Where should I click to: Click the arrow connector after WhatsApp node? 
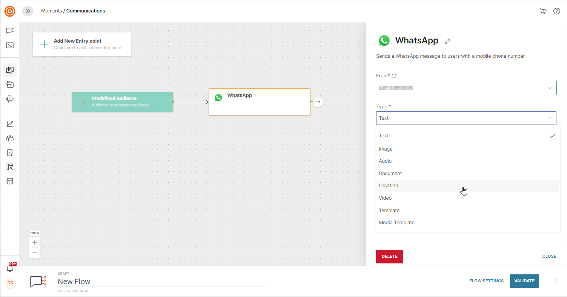point(318,102)
